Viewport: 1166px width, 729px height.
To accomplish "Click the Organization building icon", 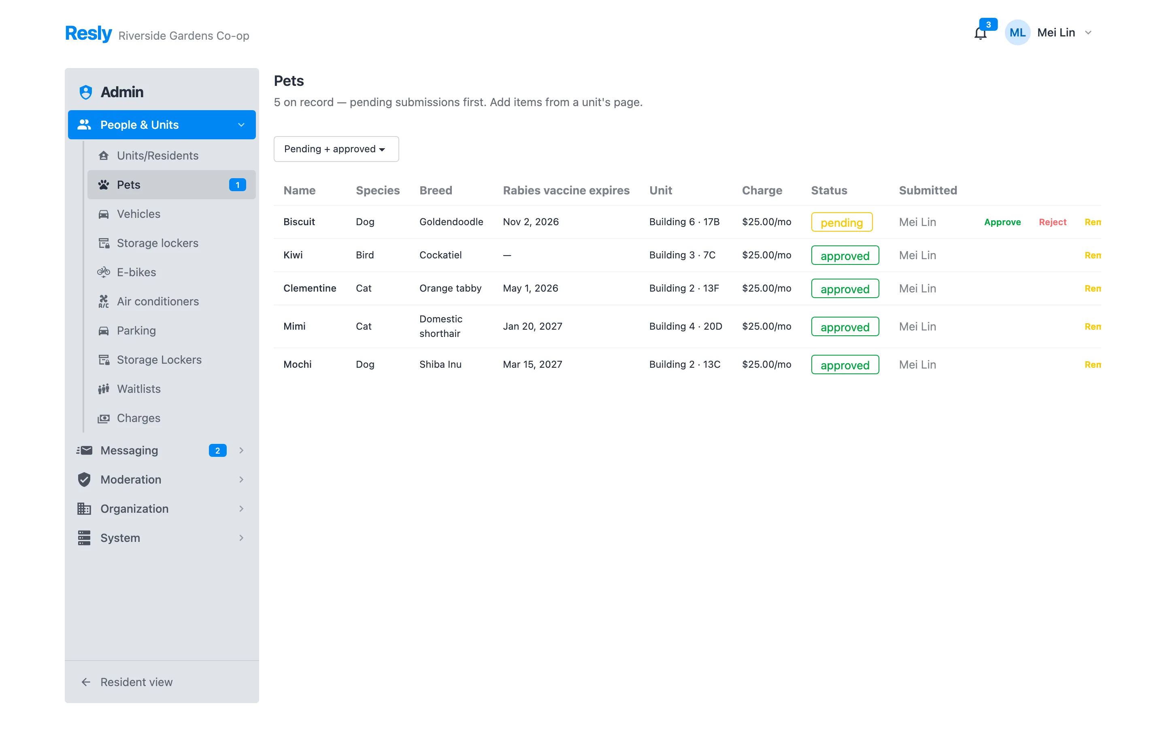I will 84,509.
